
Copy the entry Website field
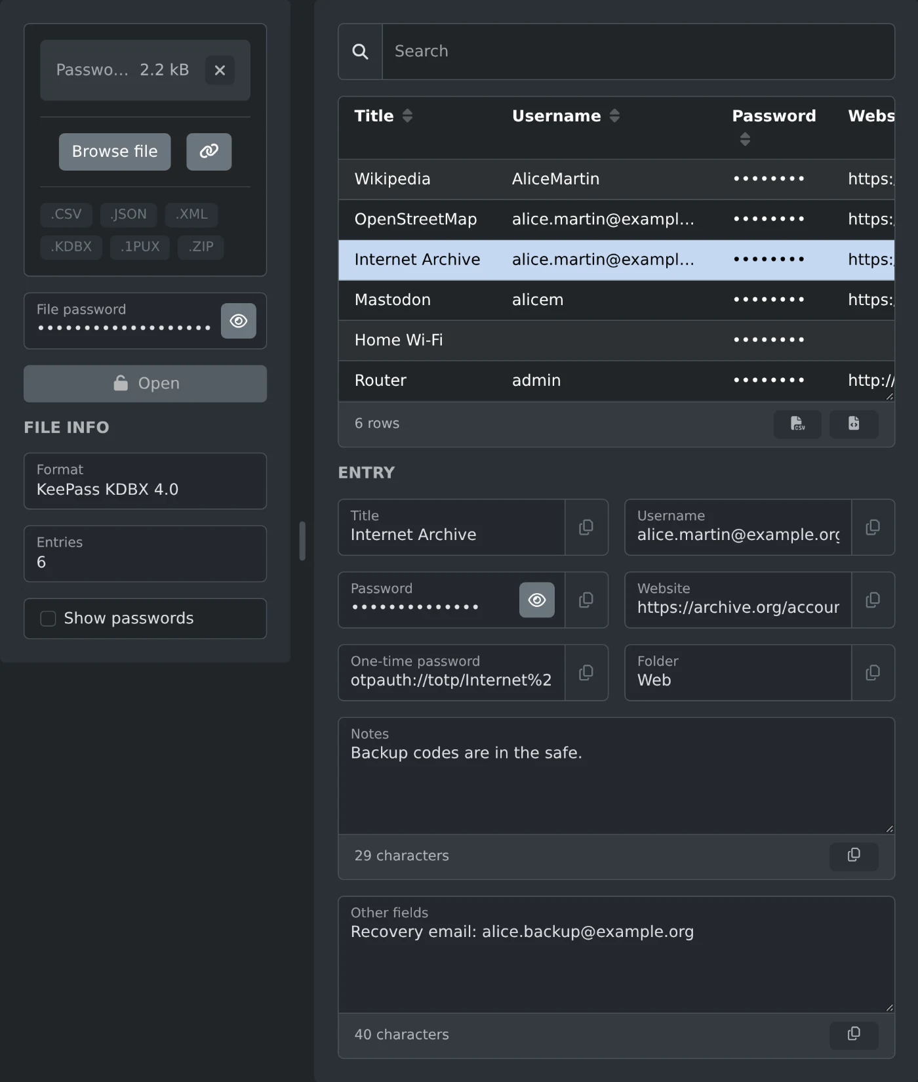click(873, 600)
